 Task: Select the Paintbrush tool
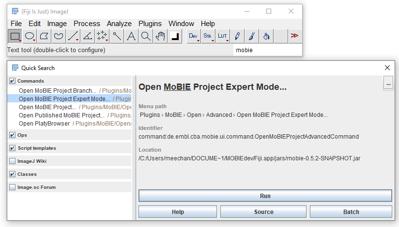coord(252,36)
